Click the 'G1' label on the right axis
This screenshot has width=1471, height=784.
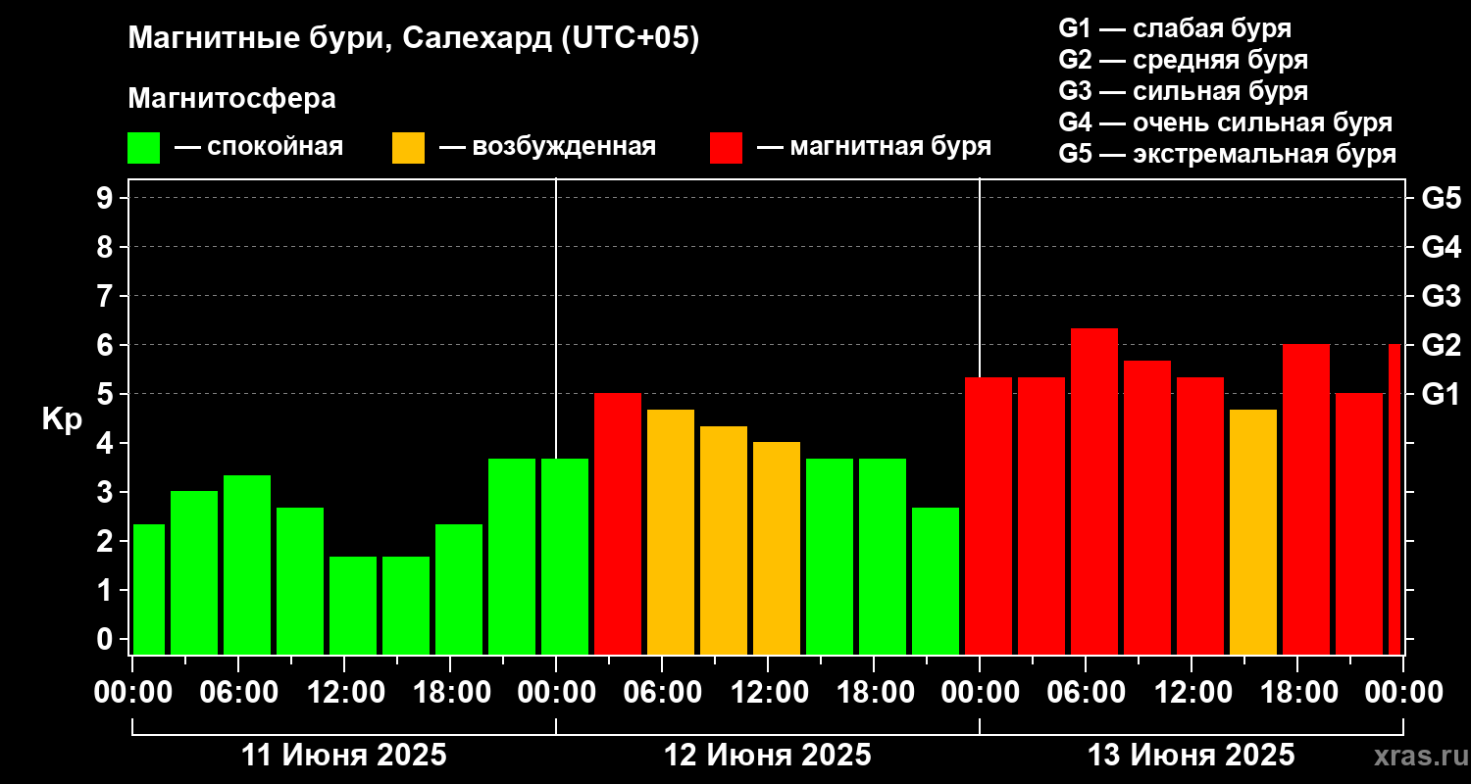1441,394
